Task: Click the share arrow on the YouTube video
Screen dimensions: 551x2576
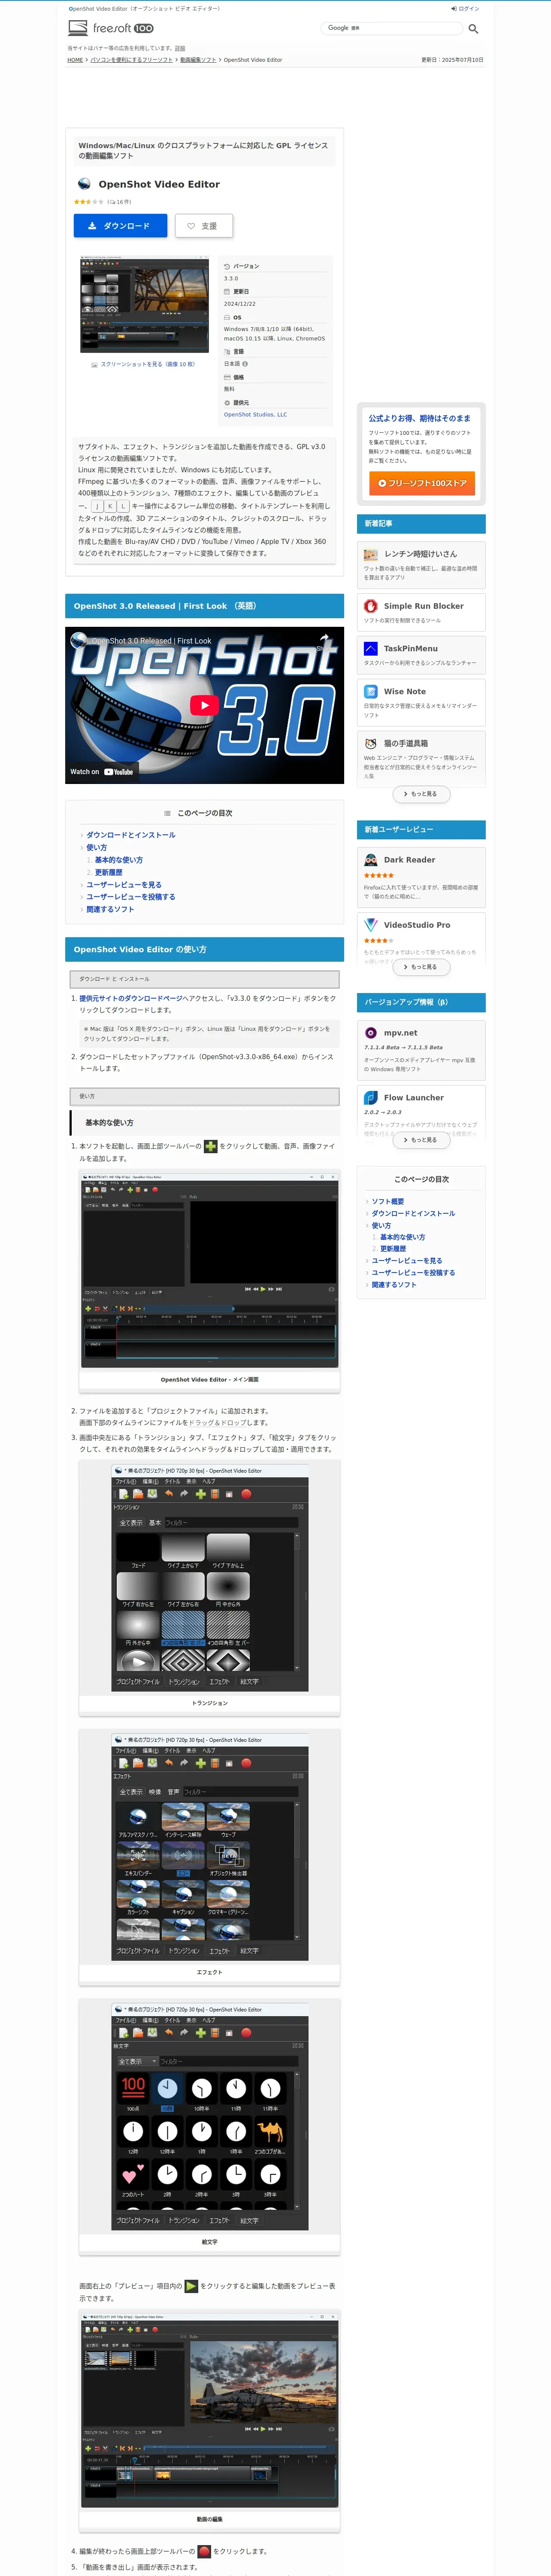Action: click(x=324, y=639)
